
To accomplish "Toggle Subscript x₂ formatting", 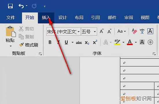I will pos(87,42).
